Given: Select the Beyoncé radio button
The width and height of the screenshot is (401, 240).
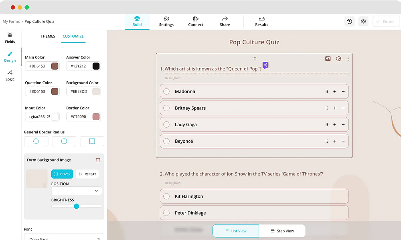Looking at the screenshot, I should point(166,141).
